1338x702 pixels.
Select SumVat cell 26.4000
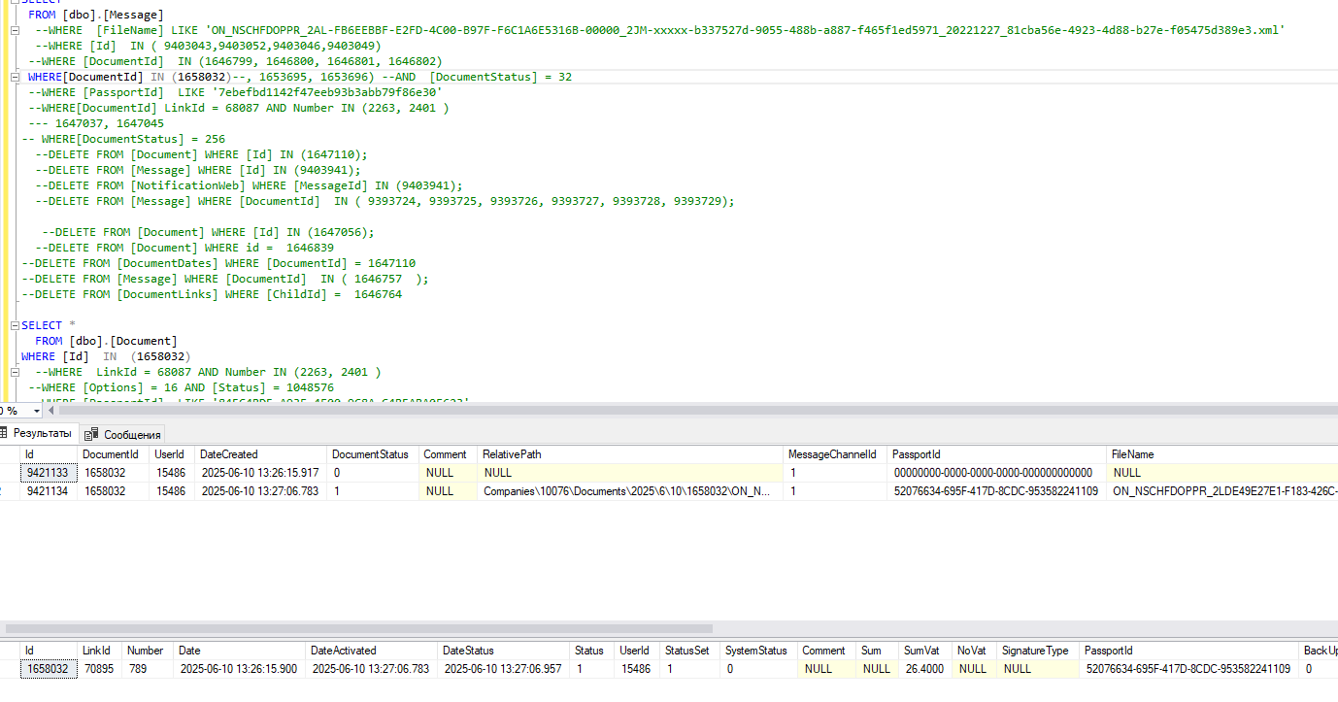coord(925,669)
